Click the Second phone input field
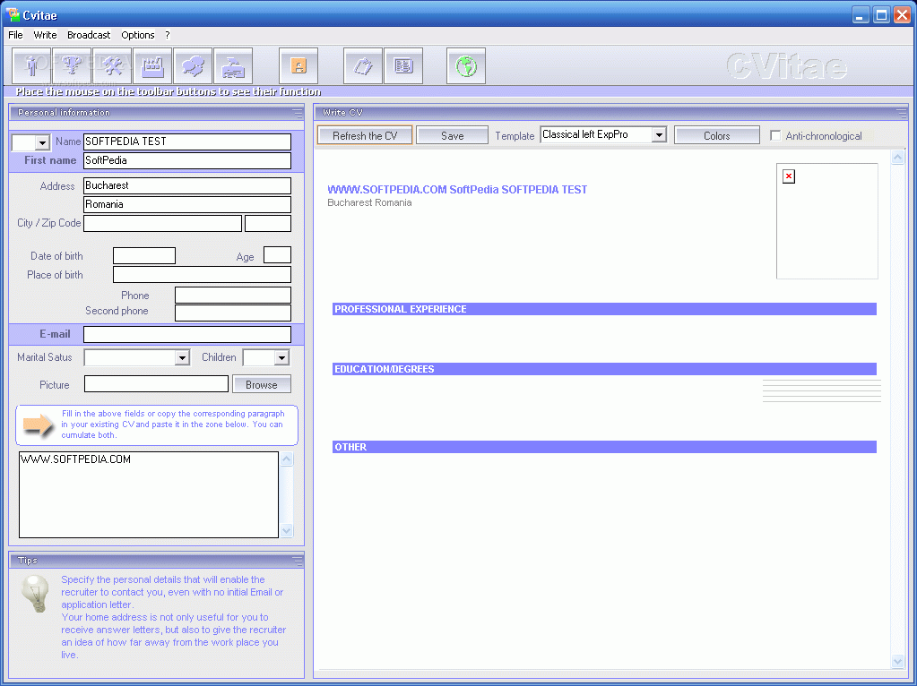This screenshot has height=686, width=917. point(233,313)
